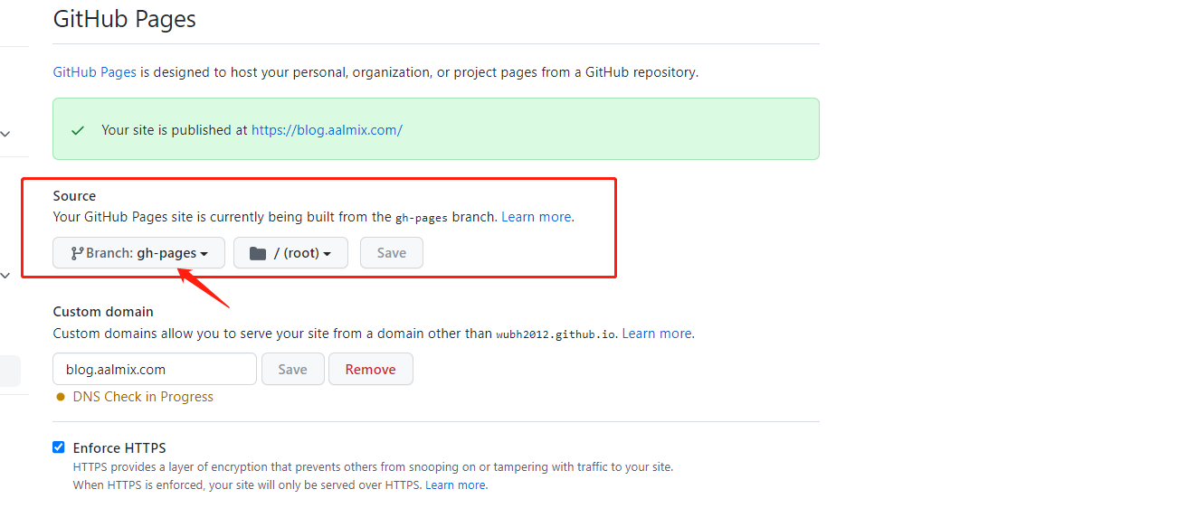
Task: Open the blue GitHub Pages link
Action: pyautogui.click(x=95, y=72)
